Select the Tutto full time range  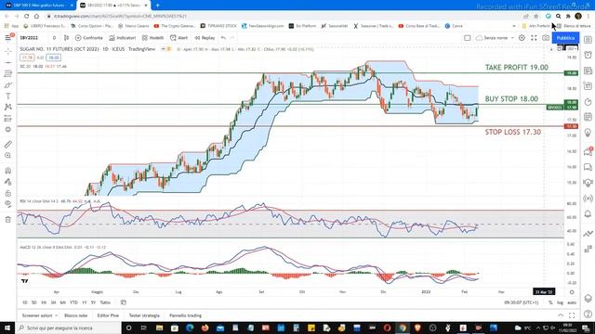[x=105, y=302]
